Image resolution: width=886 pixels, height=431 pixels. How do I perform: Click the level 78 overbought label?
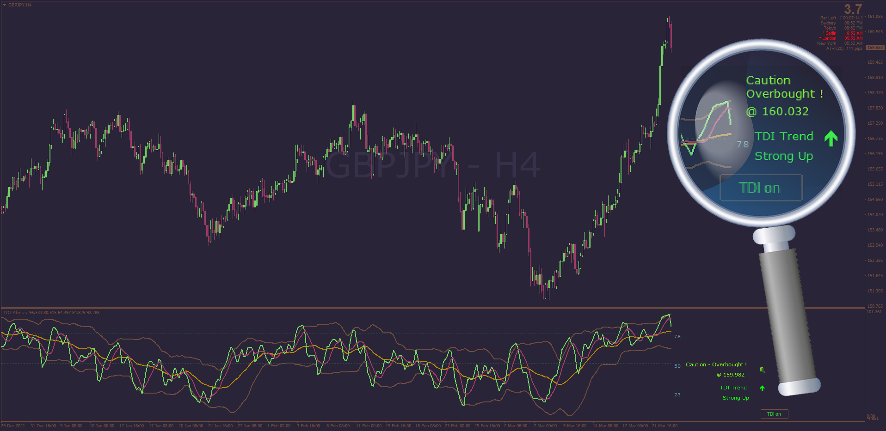(x=677, y=337)
